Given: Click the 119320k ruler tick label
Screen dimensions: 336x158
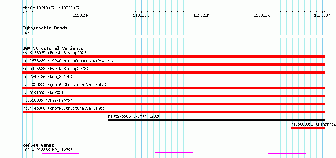Looking at the screenshot, I should [141, 15].
